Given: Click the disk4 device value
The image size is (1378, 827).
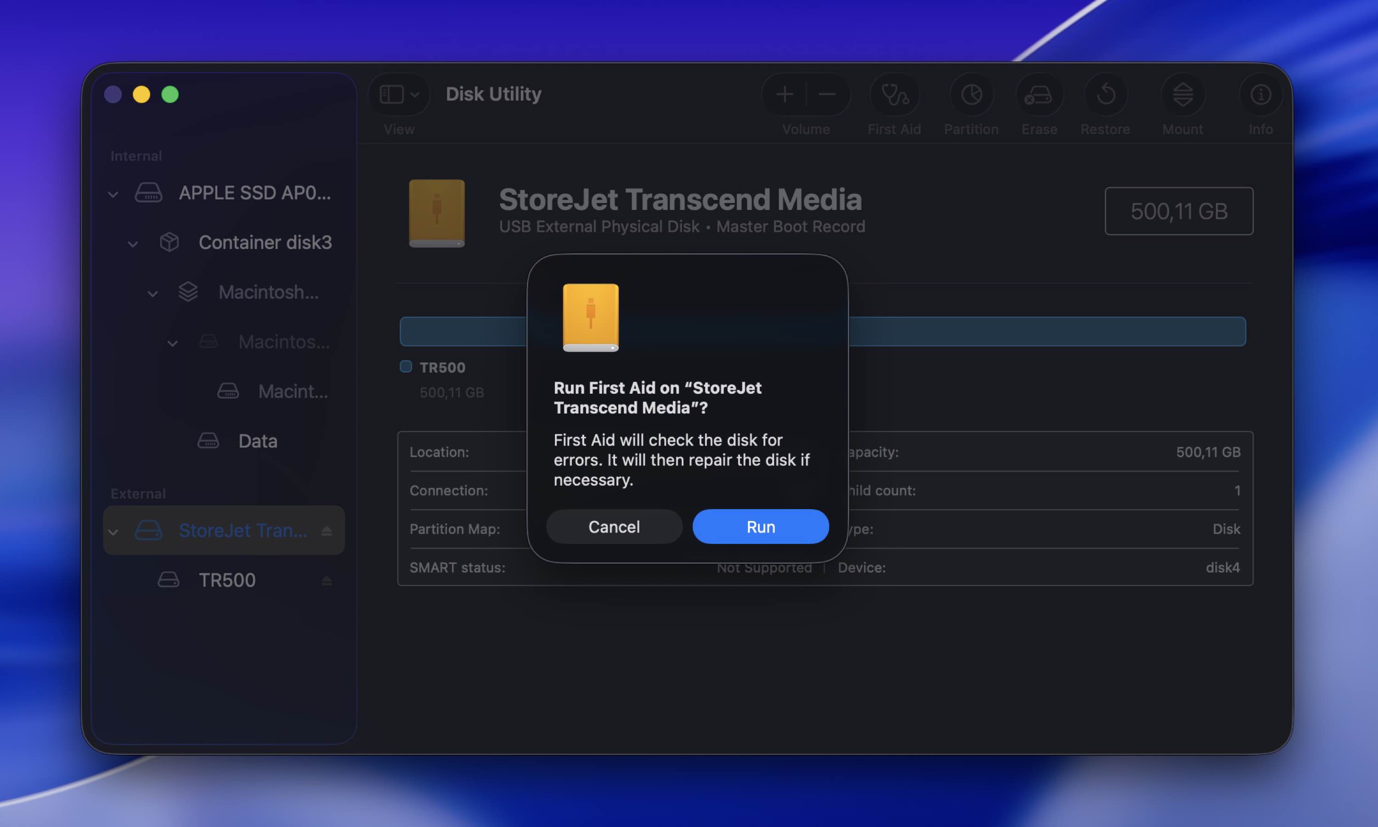Looking at the screenshot, I should coord(1223,567).
